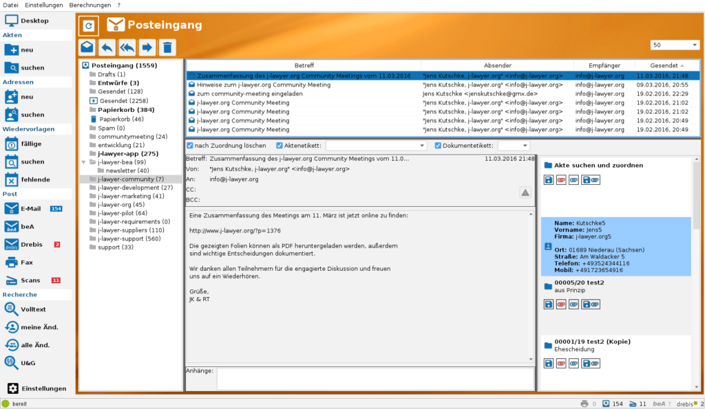Open the Fax module

[x=19, y=262]
